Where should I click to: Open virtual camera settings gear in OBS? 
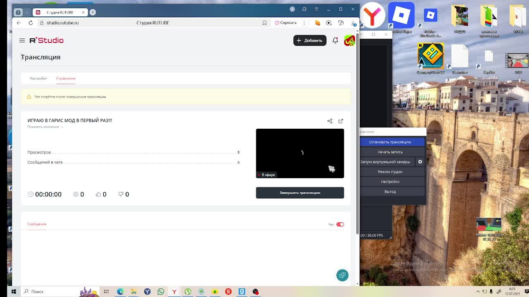click(x=420, y=162)
